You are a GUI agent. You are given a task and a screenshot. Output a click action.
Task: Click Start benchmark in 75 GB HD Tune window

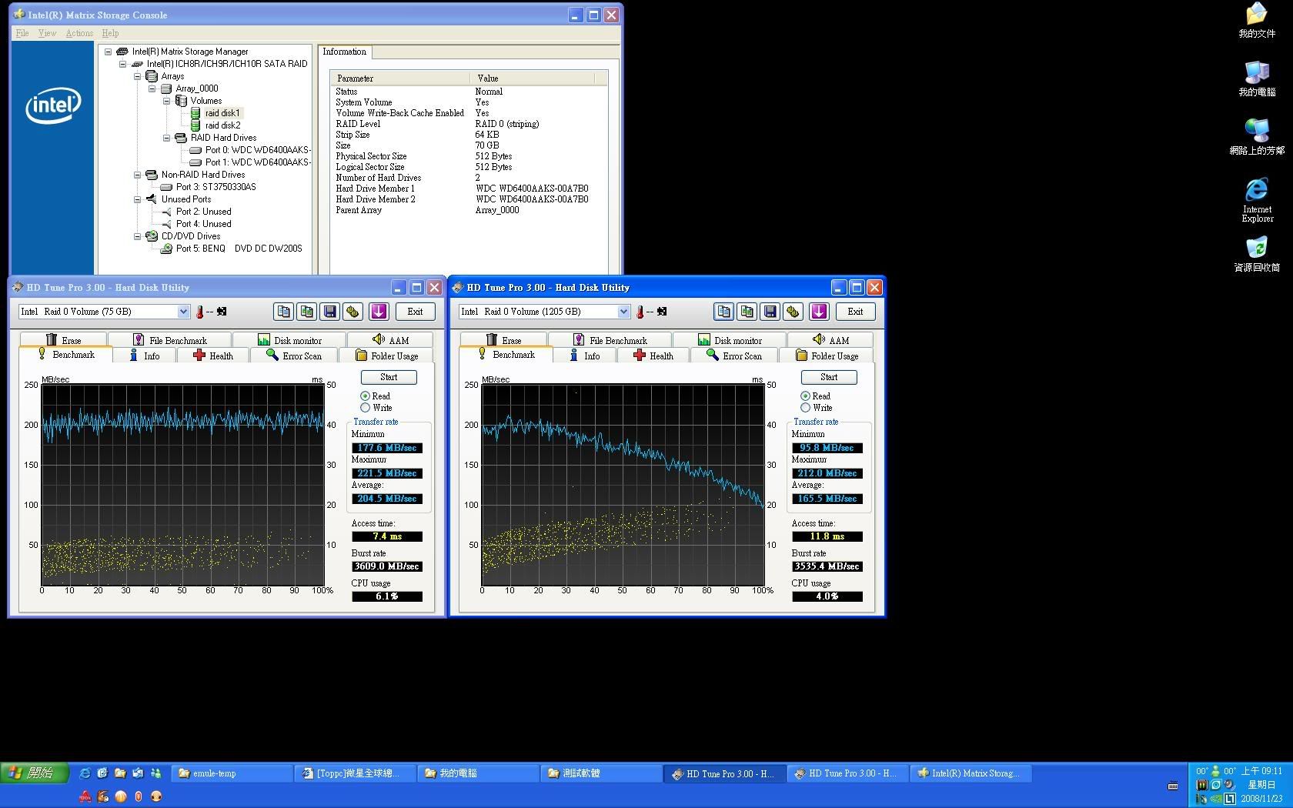(389, 377)
